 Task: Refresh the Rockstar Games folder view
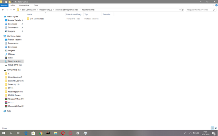(x=183, y=10)
